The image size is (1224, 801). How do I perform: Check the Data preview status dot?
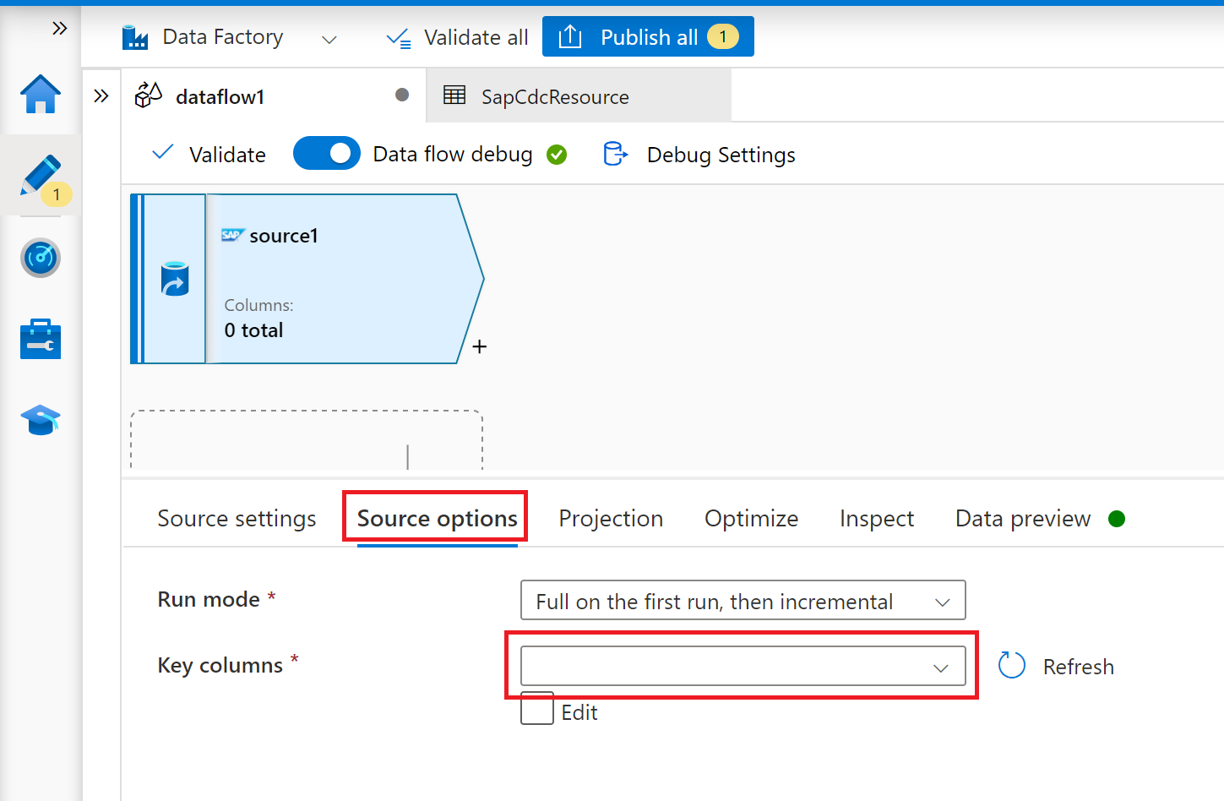[x=1117, y=519]
